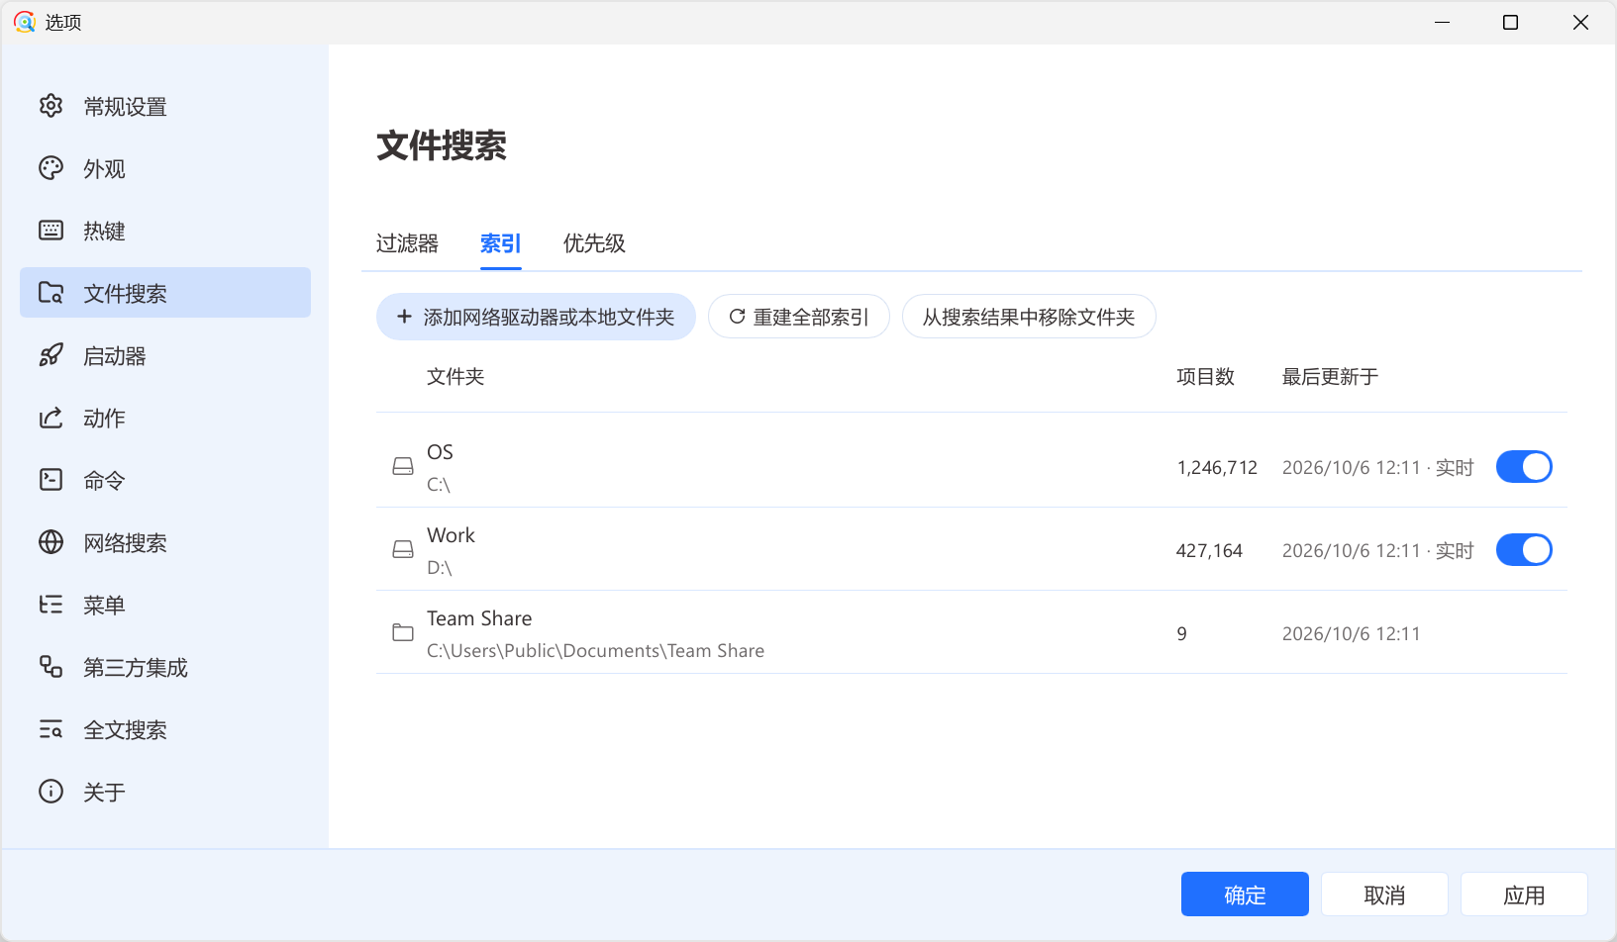Open the 常规设置 sidebar section
Screen dimensions: 1617x942
pyautogui.click(x=165, y=106)
